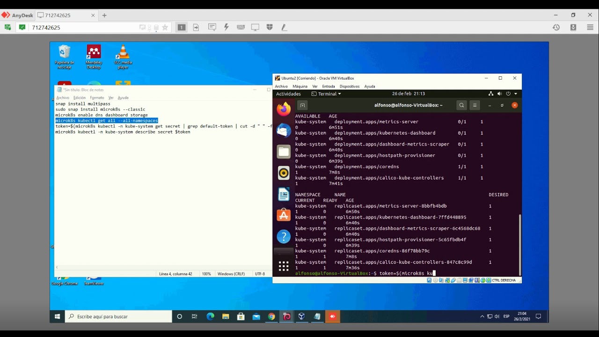The height and width of the screenshot is (337, 599).
Task: Open Thunderbird mail in Ubuntu dock
Action: (284, 130)
